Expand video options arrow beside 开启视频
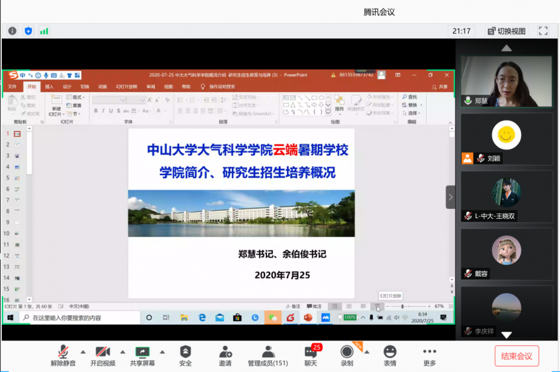This screenshot has width=560, height=372. (x=122, y=351)
